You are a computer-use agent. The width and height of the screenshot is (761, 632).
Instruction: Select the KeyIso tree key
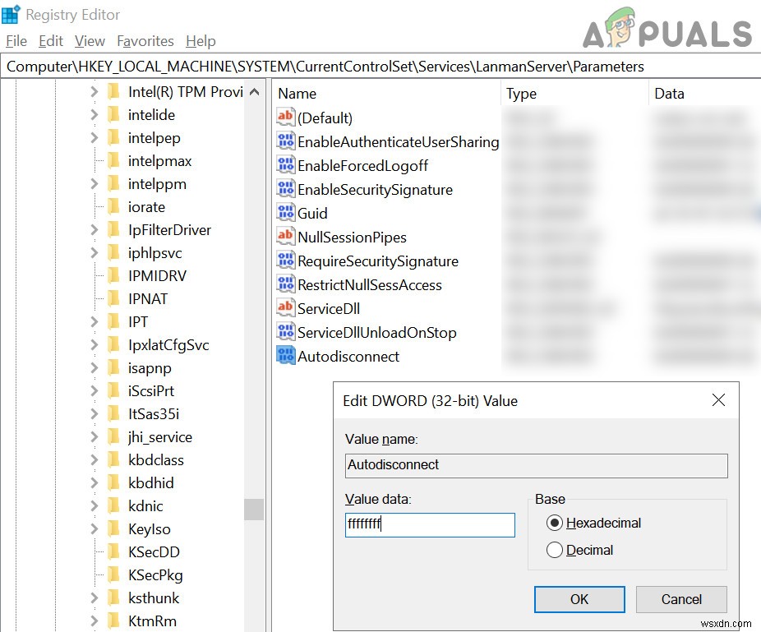pyautogui.click(x=150, y=529)
